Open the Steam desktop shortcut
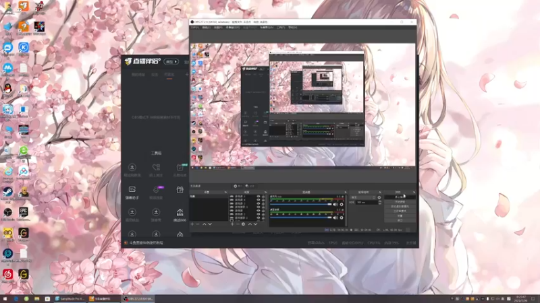The image size is (540, 303). tap(7, 193)
